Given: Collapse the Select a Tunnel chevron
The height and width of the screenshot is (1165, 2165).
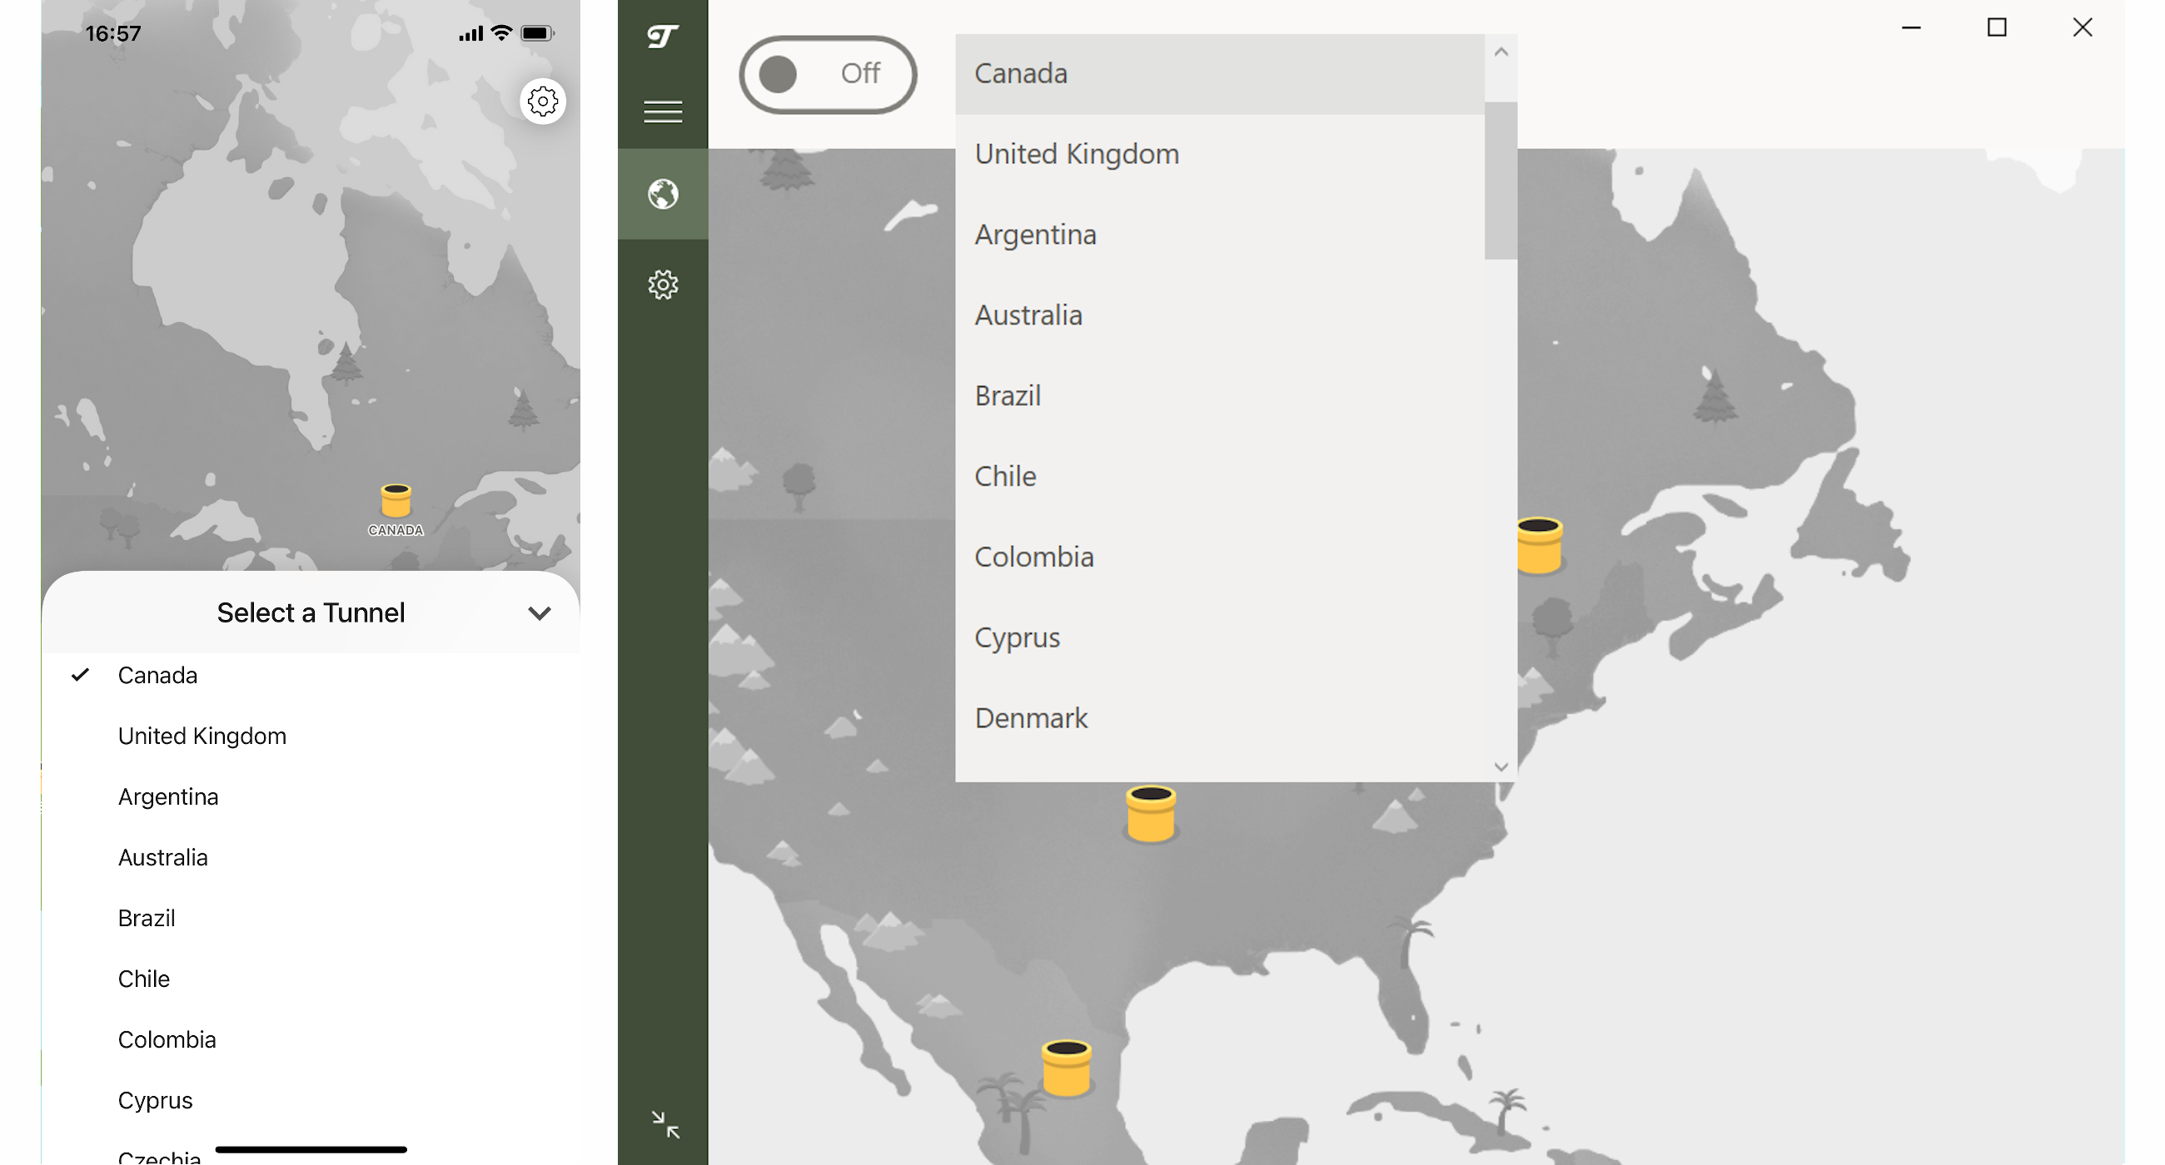Looking at the screenshot, I should pyautogui.click(x=539, y=613).
